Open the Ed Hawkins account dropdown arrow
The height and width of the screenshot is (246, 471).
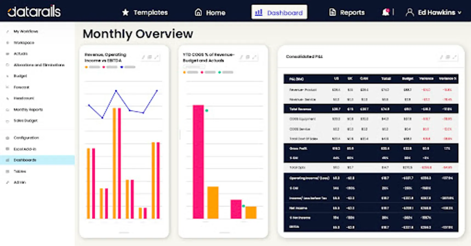460,13
